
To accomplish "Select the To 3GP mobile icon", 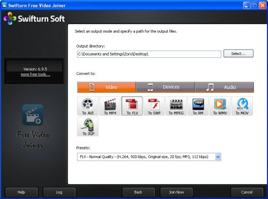I will (88, 127).
